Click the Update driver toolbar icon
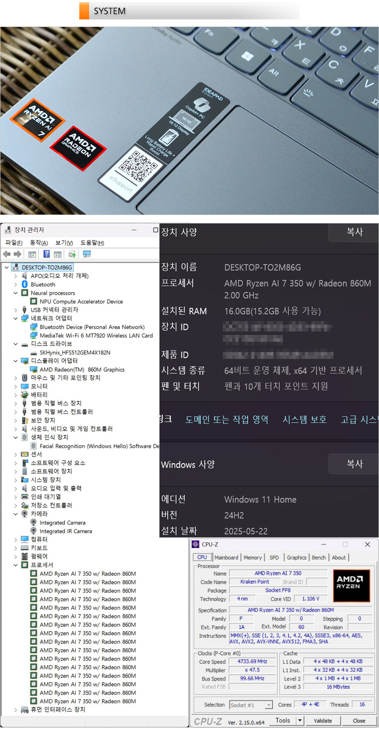 [x=72, y=254]
